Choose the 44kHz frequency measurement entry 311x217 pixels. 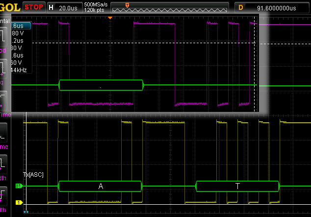coord(20,70)
